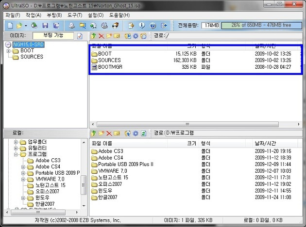306x227 pixels.
Task: Sort local list by 파일 이름 column header
Action: [129, 144]
